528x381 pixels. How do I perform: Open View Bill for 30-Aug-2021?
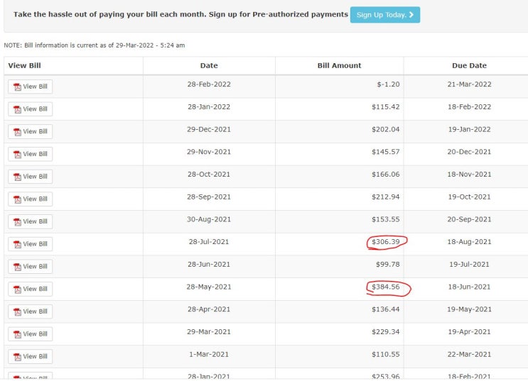click(31, 221)
